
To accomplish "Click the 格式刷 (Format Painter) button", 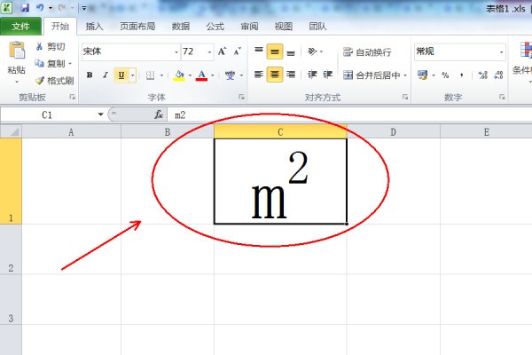I will pos(54,81).
